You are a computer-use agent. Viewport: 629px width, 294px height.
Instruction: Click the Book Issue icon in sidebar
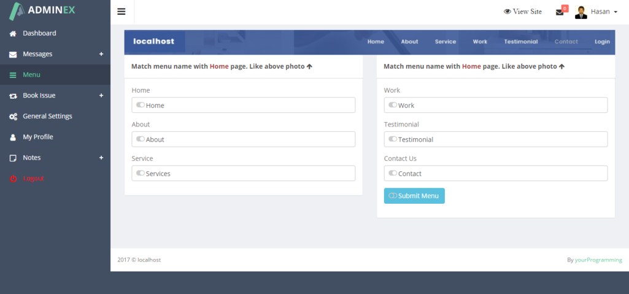point(13,96)
